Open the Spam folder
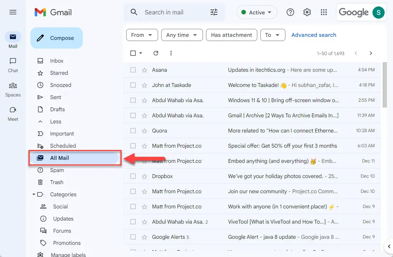393x257 pixels. tap(57, 170)
